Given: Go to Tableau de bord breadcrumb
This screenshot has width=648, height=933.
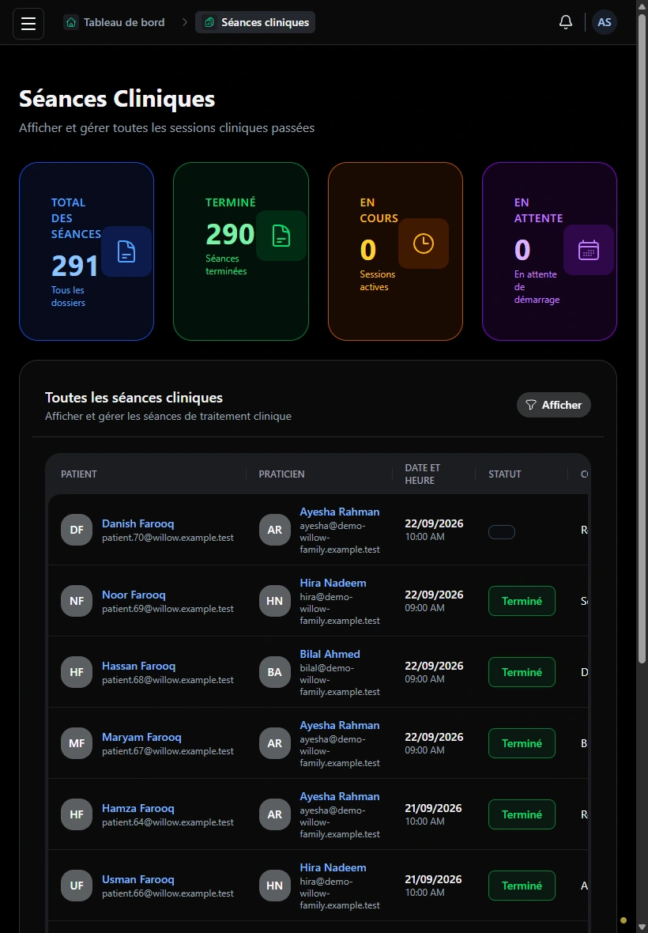Looking at the screenshot, I should tap(114, 23).
